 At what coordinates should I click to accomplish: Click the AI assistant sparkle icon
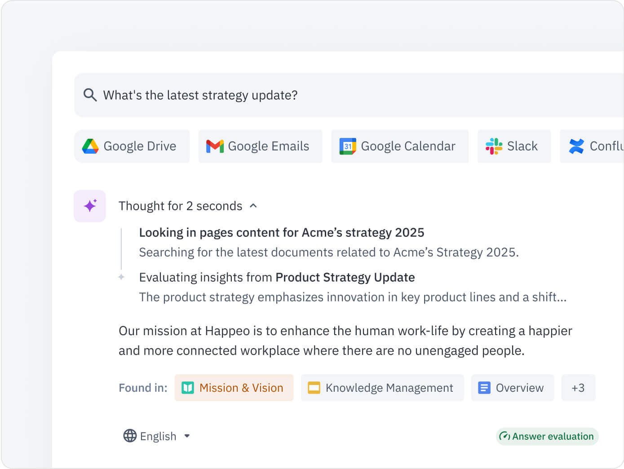pyautogui.click(x=90, y=206)
